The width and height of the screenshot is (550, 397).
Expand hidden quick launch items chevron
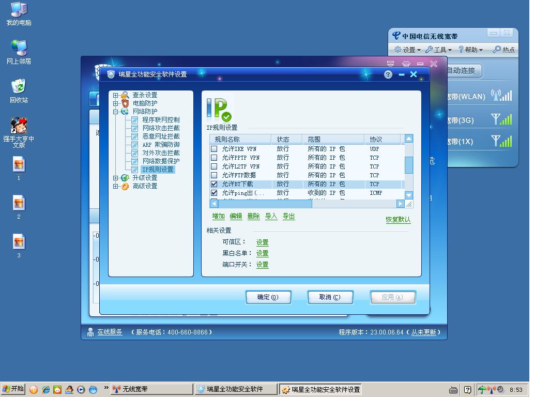106,388
